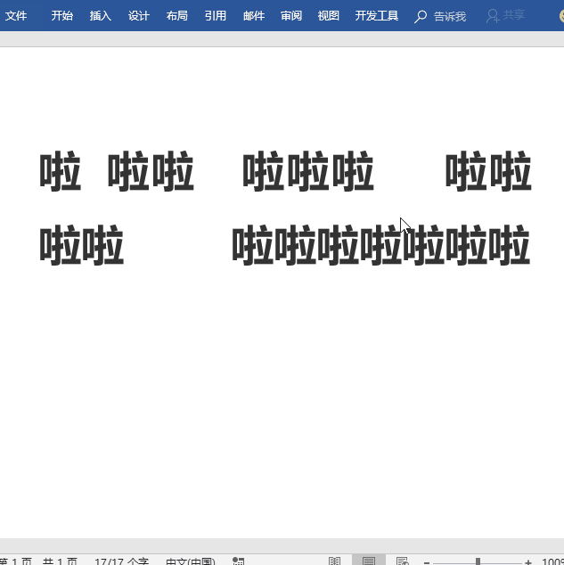
Task: Open the 文件 menu
Action: 16,15
